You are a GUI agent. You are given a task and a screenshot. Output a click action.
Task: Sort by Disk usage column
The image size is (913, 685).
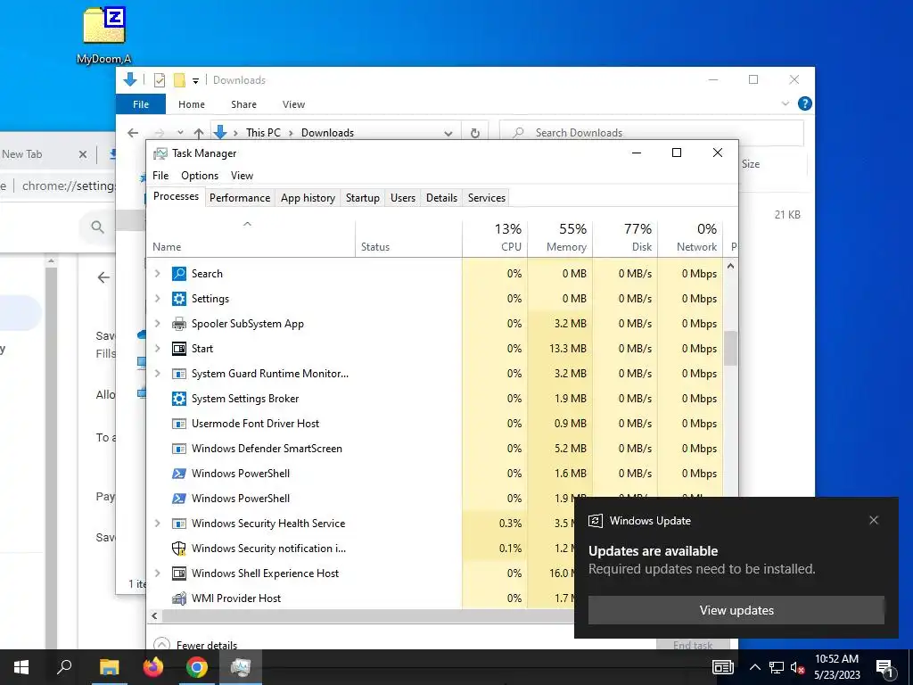point(625,237)
